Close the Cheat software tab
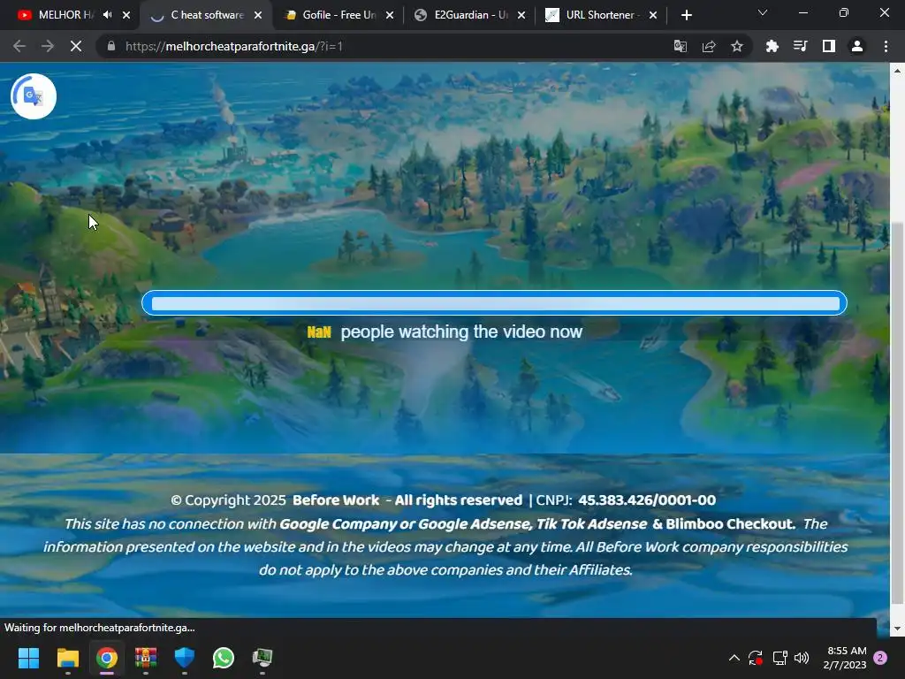 pyautogui.click(x=258, y=15)
